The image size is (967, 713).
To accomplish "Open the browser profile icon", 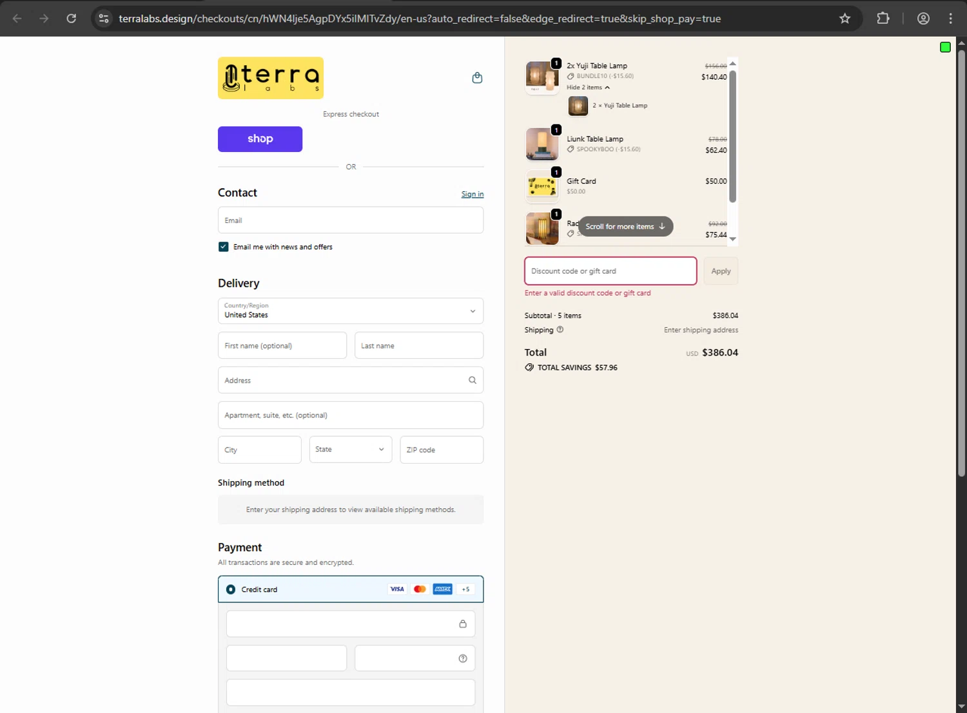I will [x=923, y=19].
